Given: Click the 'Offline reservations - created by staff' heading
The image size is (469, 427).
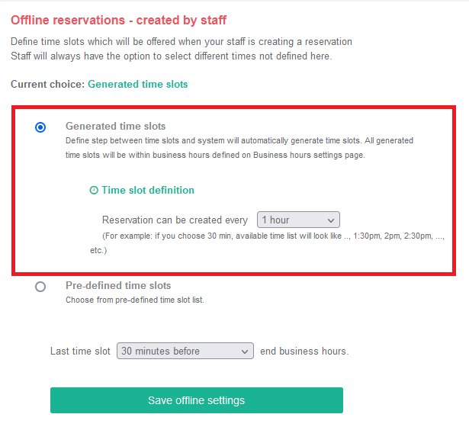Looking at the screenshot, I should (118, 21).
